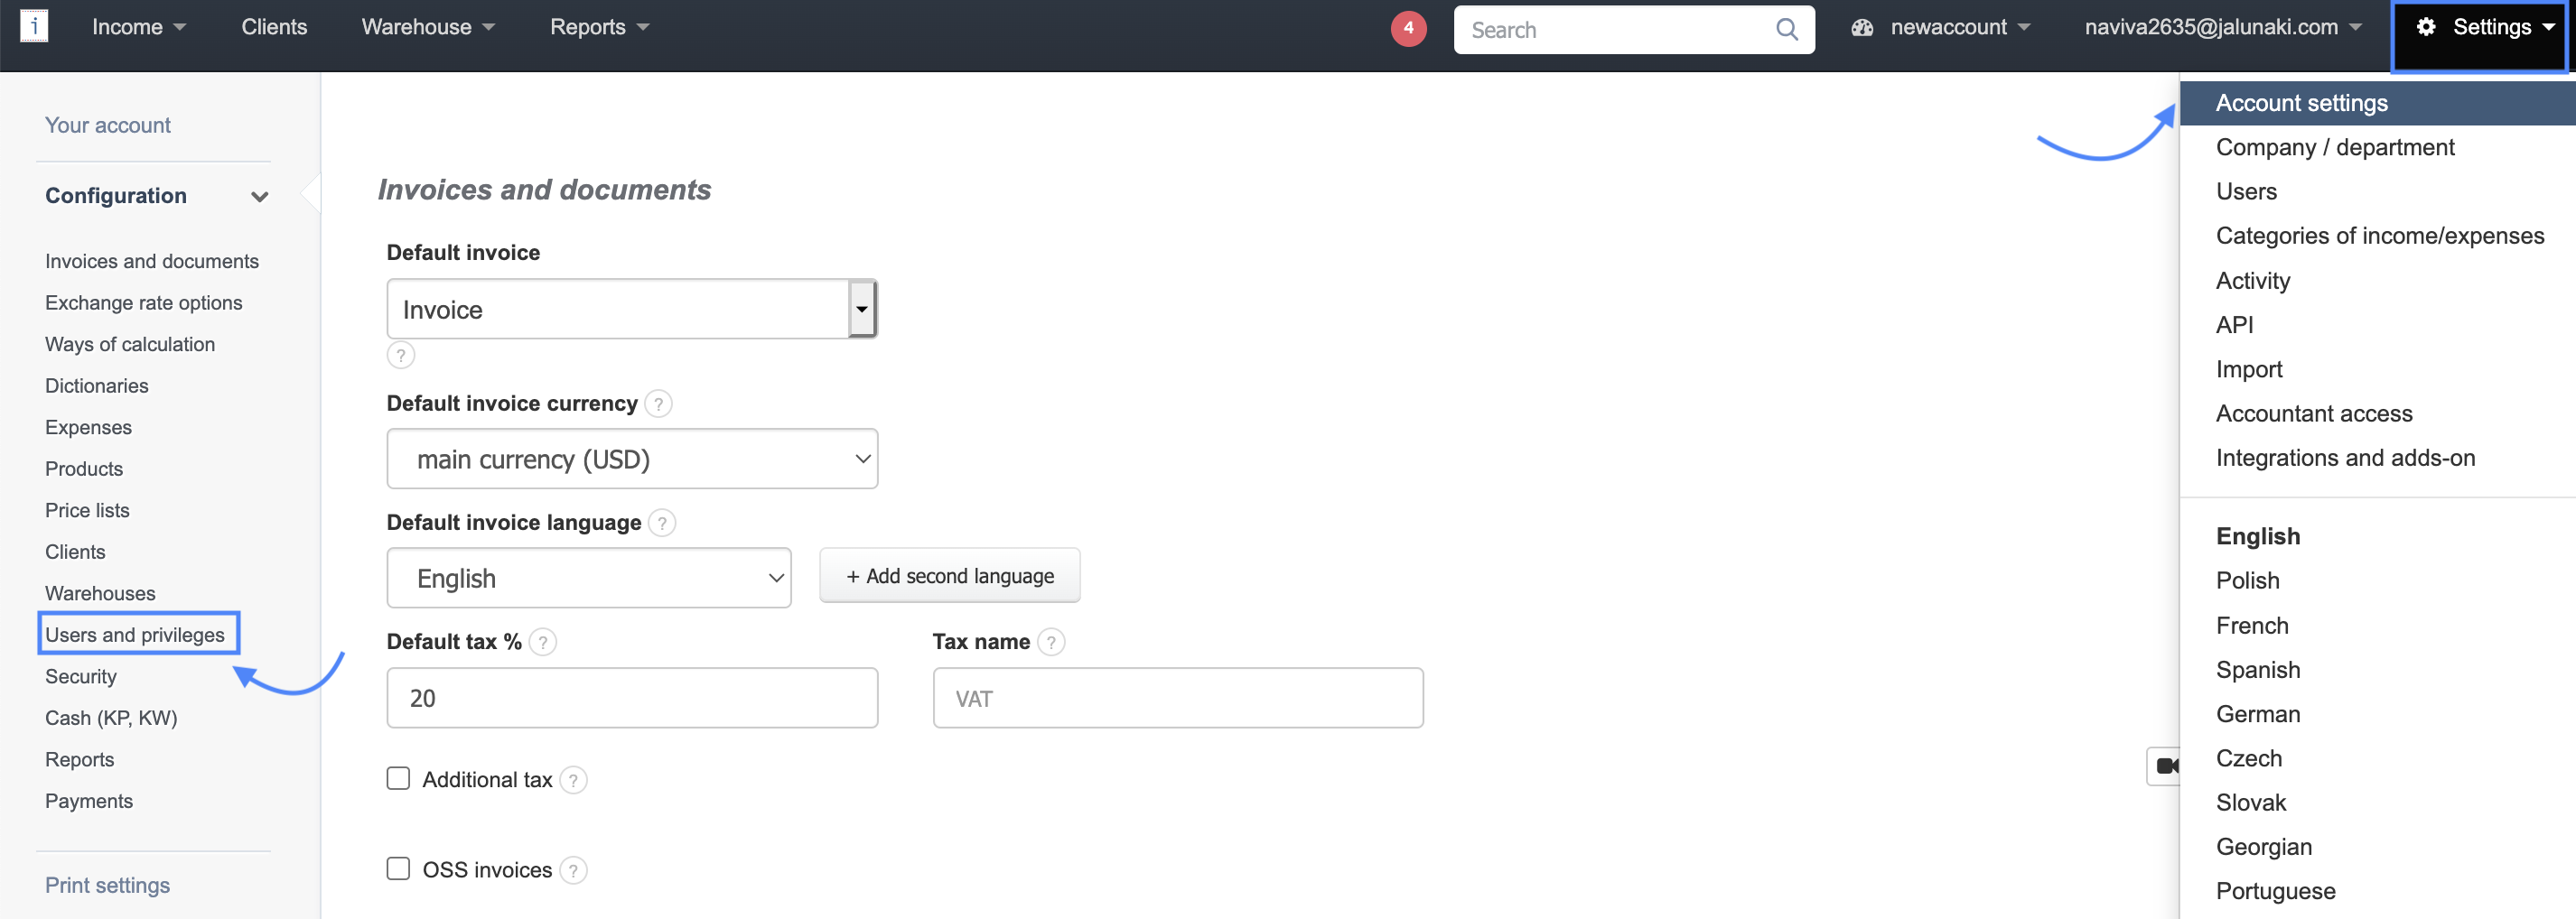
Task: Open the Default invoice language dropdown
Action: click(x=588, y=578)
